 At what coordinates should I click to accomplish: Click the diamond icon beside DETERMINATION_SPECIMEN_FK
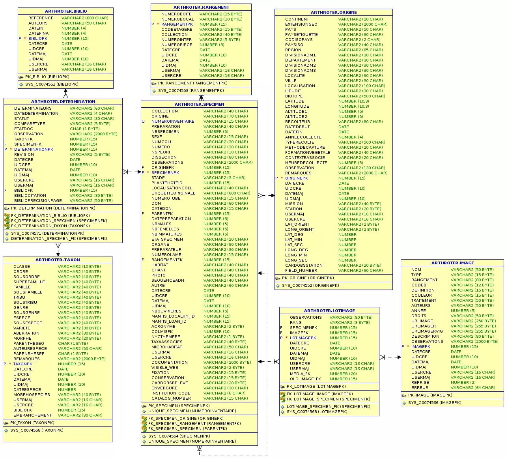(7, 239)
